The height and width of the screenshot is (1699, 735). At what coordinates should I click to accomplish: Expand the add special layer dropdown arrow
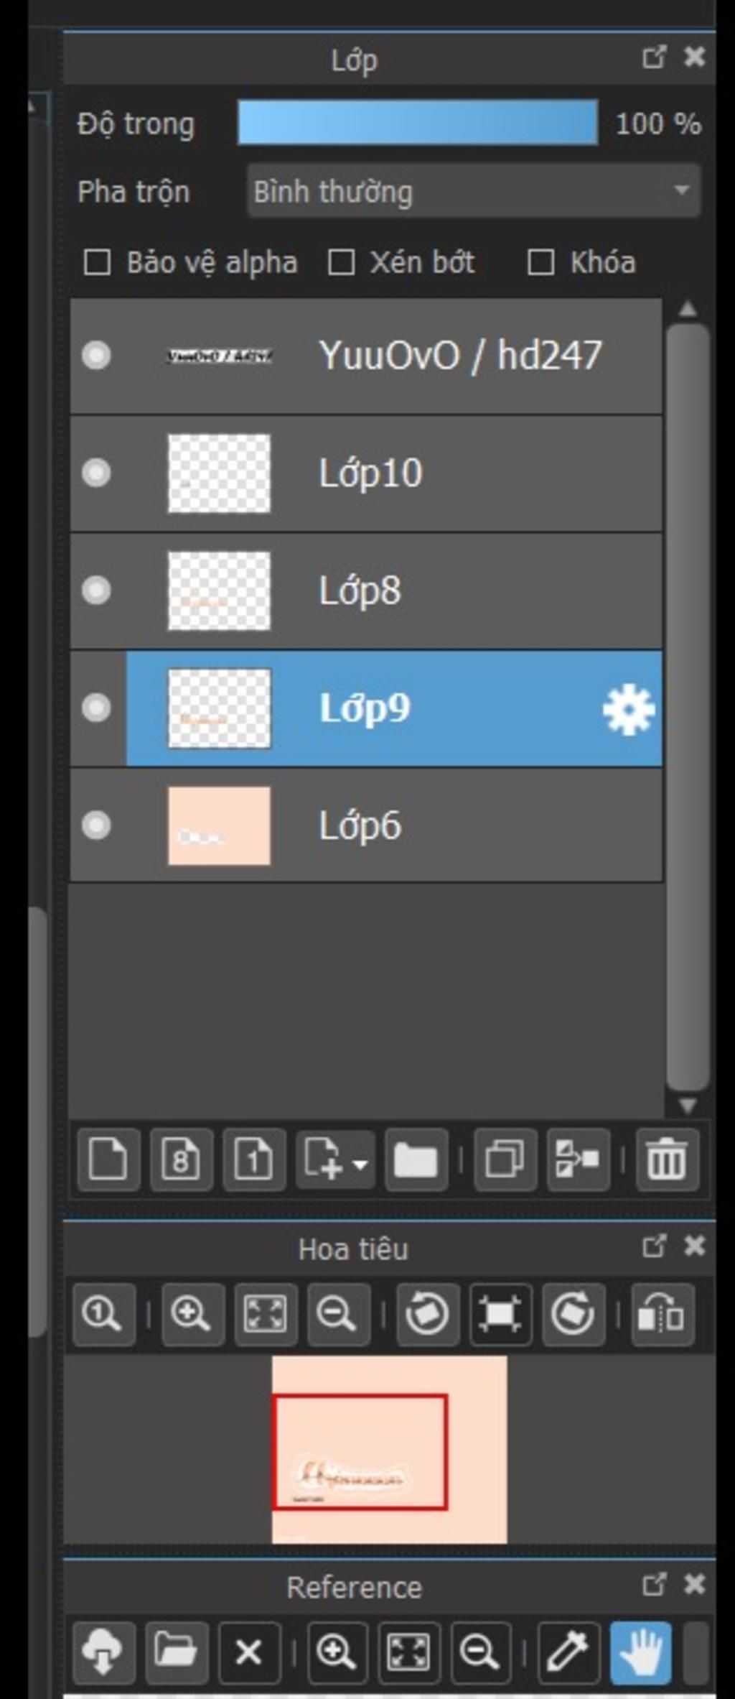[x=360, y=1162]
